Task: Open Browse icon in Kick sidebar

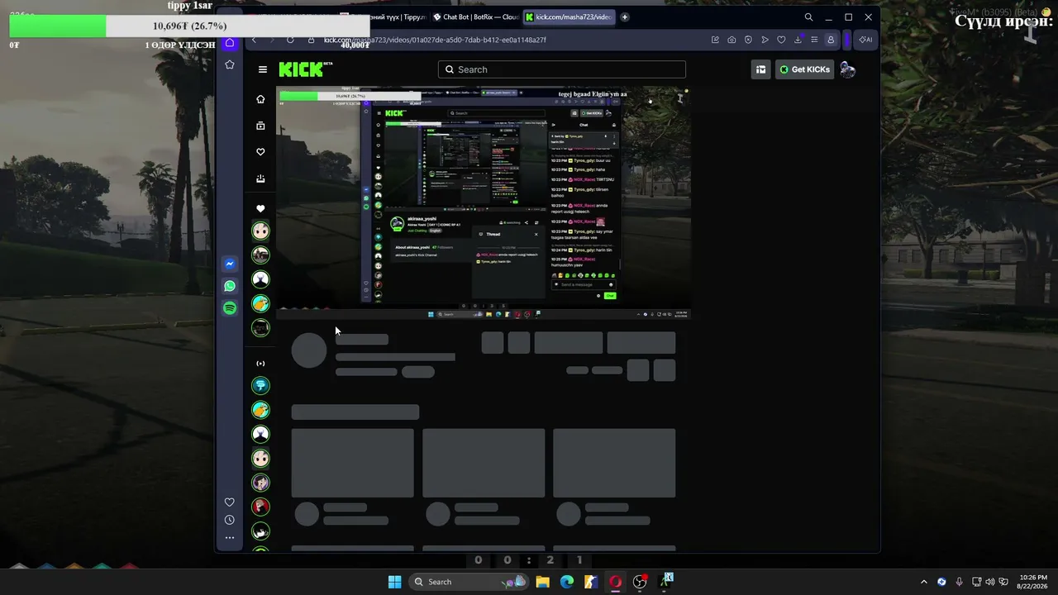Action: tap(260, 126)
